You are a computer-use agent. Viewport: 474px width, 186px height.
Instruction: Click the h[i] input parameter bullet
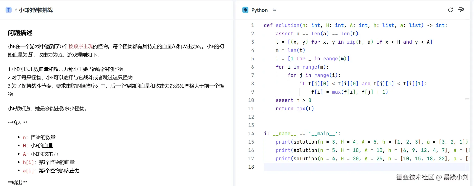point(49,162)
